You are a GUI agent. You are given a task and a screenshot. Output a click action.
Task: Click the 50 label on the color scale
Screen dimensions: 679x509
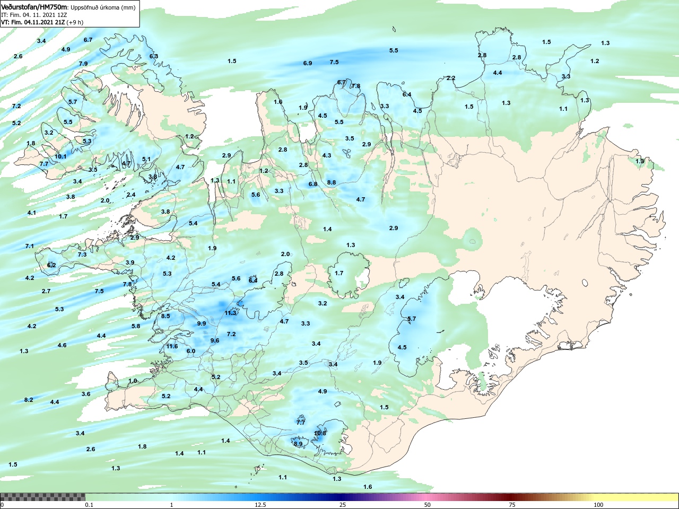(x=428, y=505)
